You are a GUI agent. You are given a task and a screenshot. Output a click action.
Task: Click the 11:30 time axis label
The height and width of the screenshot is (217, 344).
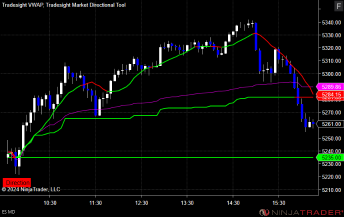point(95,202)
